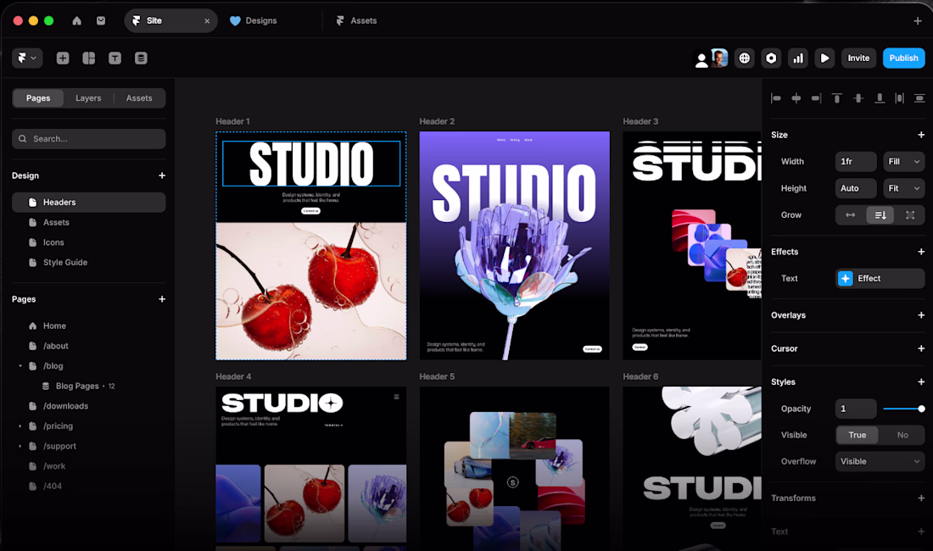
Task: Open the Framer logo main menu
Action: [27, 58]
